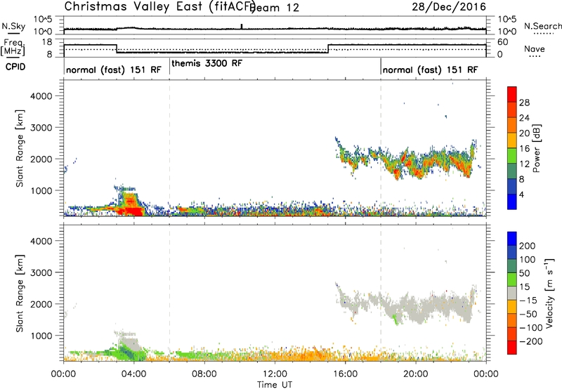Click the 'Christmas Valley East (fitACF)' title
This screenshot has width=562, height=389.
pyautogui.click(x=160, y=6)
